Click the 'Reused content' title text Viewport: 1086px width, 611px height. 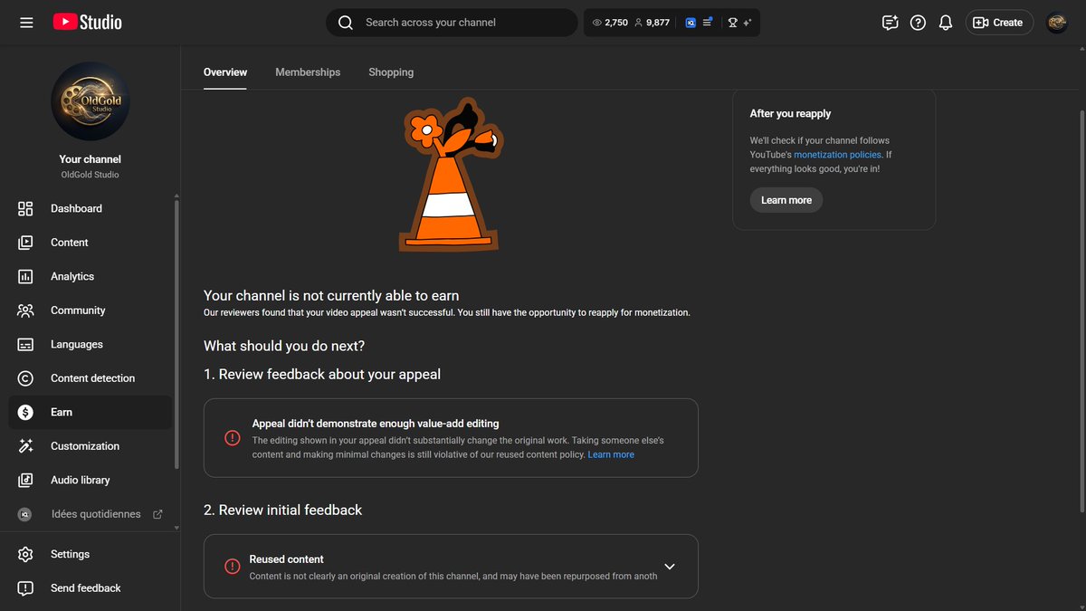[286, 559]
